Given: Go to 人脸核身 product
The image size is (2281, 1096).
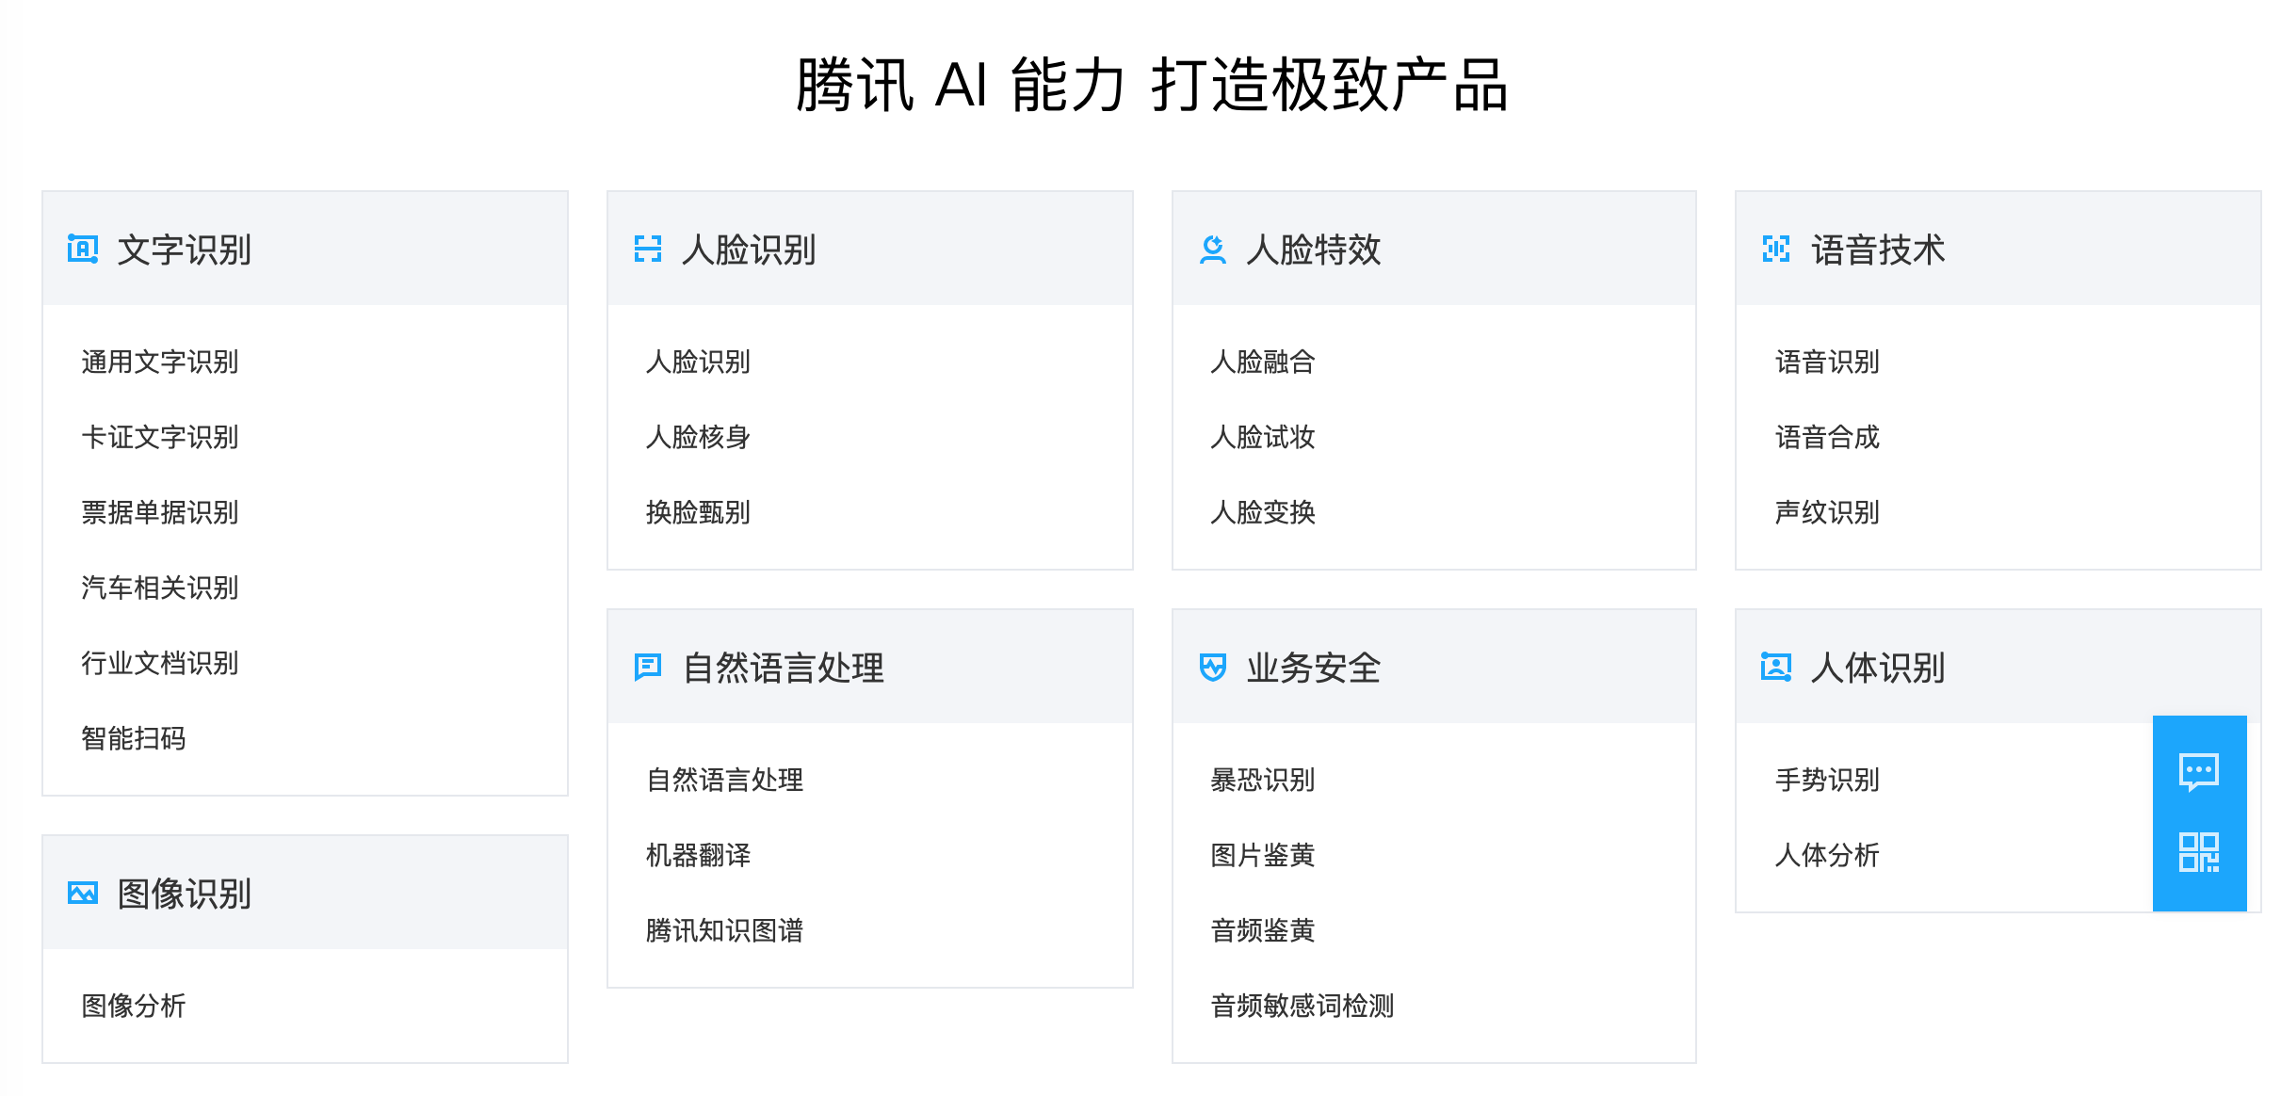Looking at the screenshot, I should coord(698,438).
